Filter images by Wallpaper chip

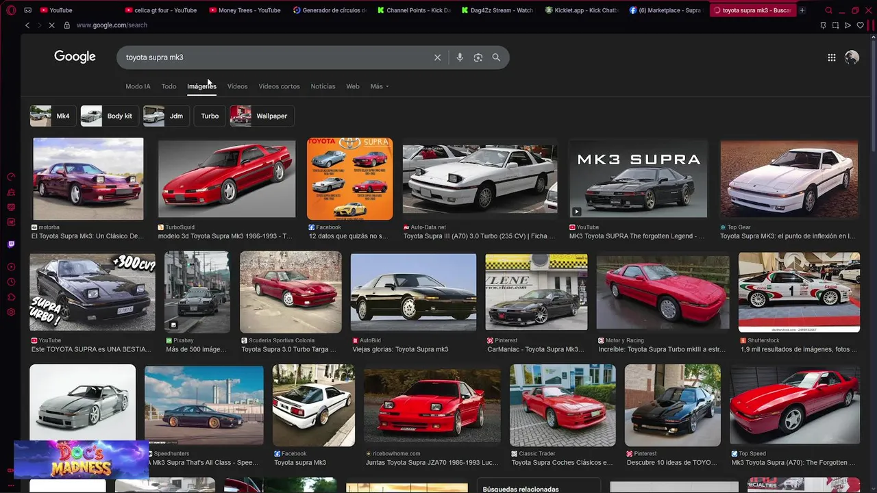click(x=262, y=116)
